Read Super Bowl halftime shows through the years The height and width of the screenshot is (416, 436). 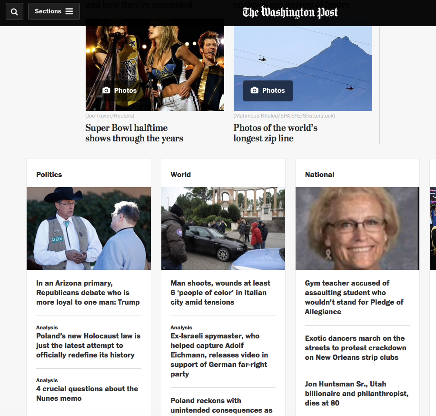pos(134,133)
